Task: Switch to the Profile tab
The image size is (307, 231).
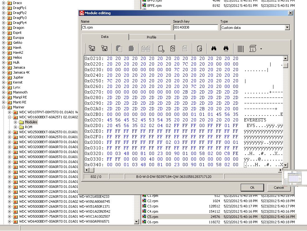Action: (151, 37)
